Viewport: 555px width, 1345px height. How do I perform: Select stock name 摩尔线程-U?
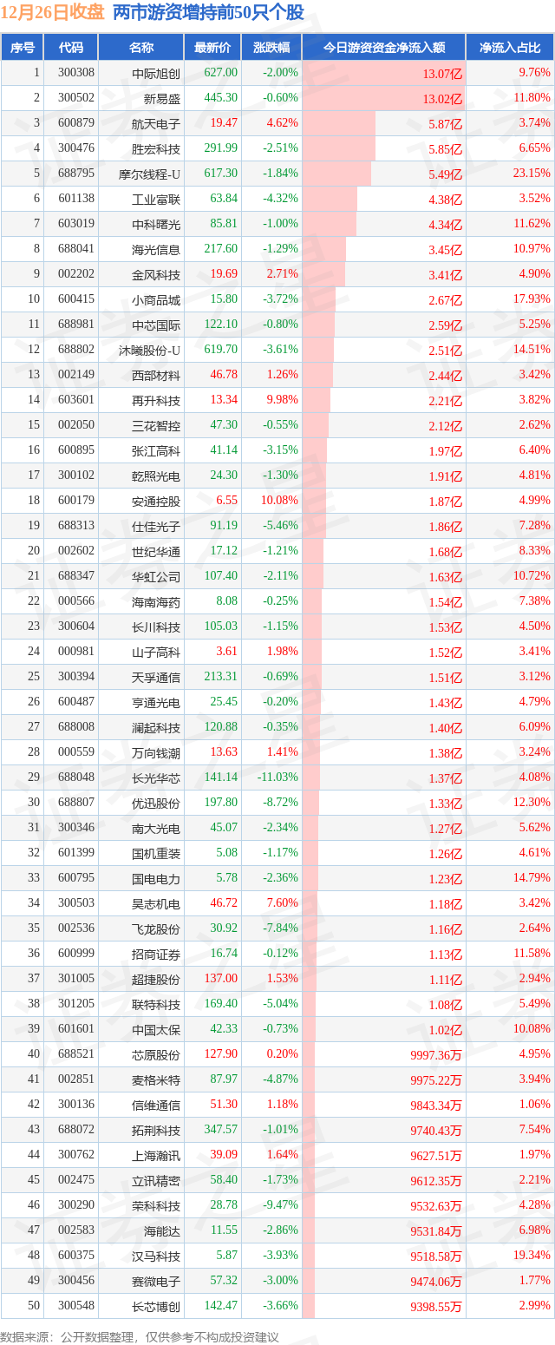pyautogui.click(x=150, y=174)
